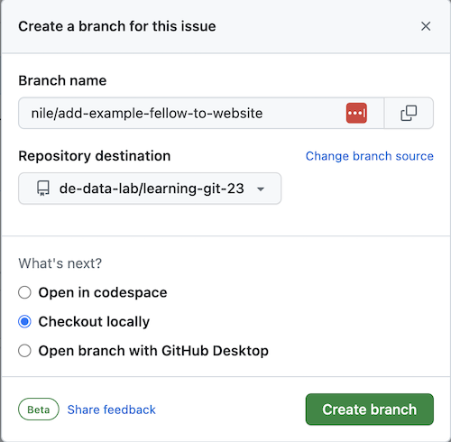The image size is (451, 442).
Task: Select the Checkout locally radio button
Action: [x=24, y=321]
